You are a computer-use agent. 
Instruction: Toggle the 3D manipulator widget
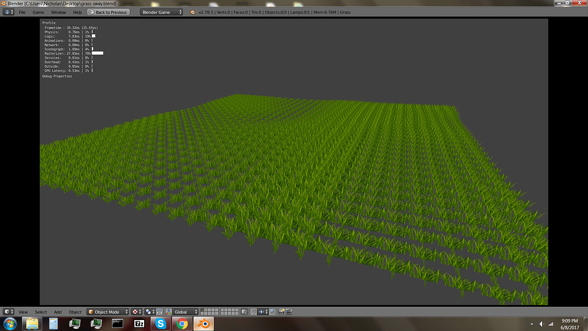[x=169, y=312]
